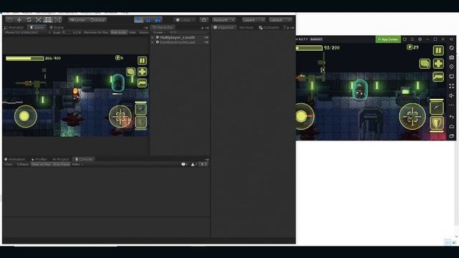The image size is (459, 258).
Task: Switch to the Animation tab
Action: (14, 159)
